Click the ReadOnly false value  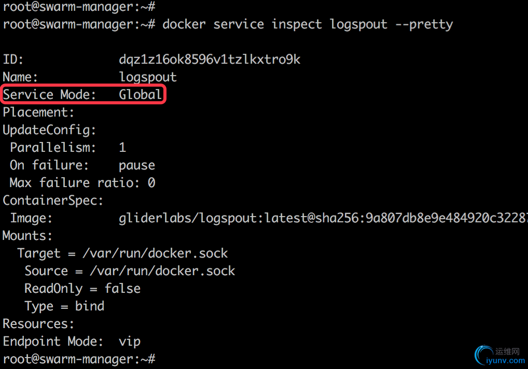coord(122,289)
